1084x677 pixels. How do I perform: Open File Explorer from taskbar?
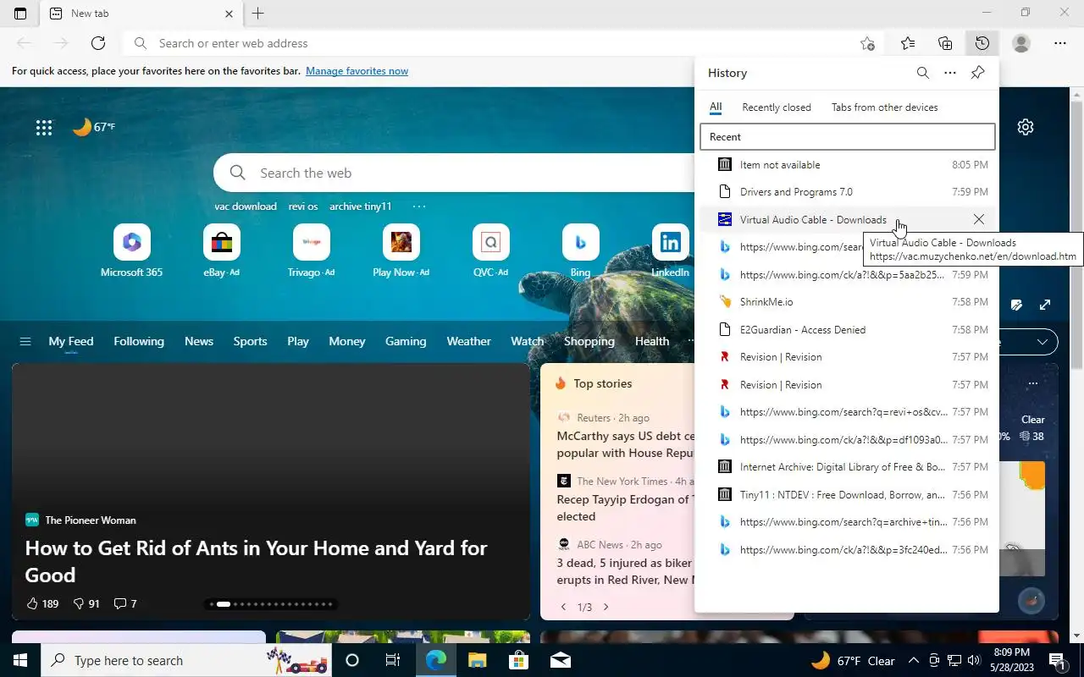[x=478, y=660]
